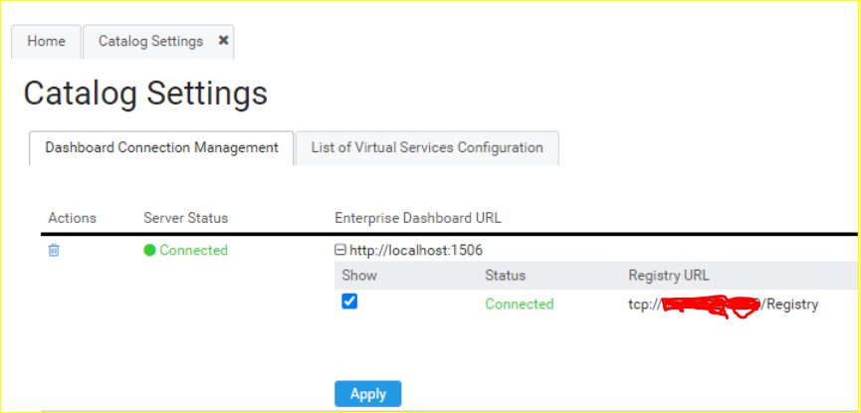
Task: Collapse the http://localhost:1506 dashboard row
Action: (x=340, y=251)
